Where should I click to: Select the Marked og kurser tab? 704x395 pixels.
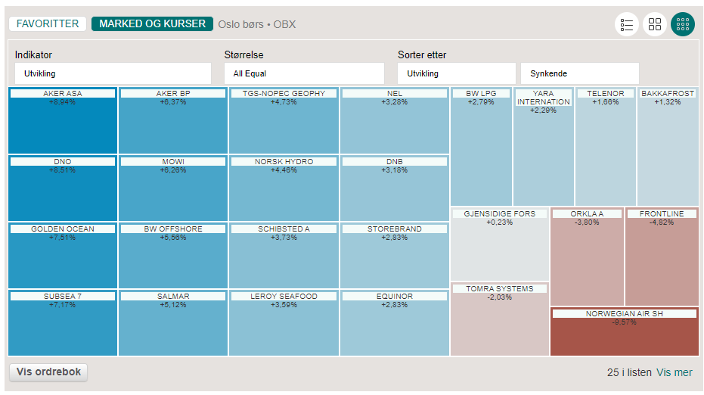pos(152,24)
